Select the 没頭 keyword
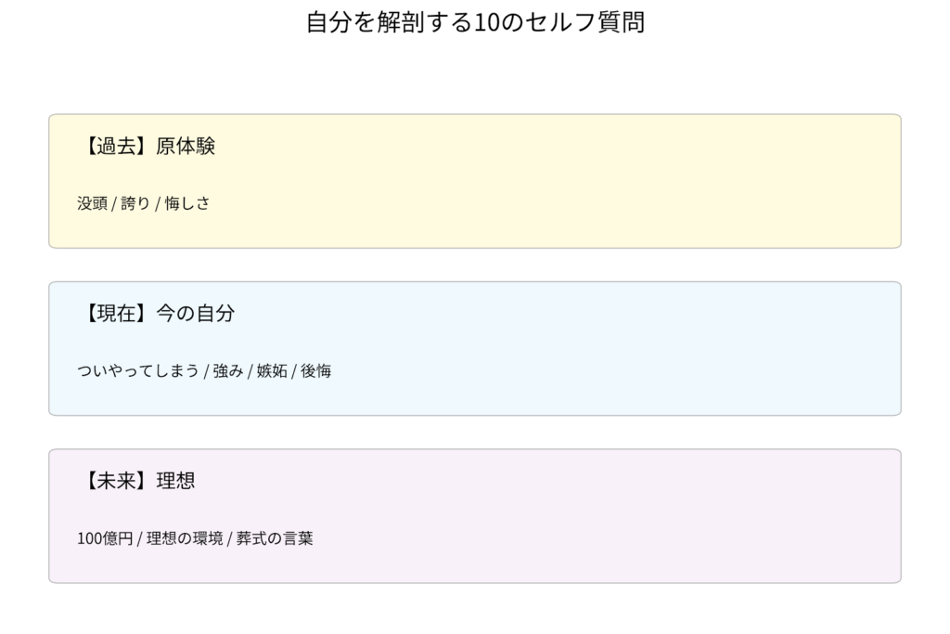 tap(92, 203)
